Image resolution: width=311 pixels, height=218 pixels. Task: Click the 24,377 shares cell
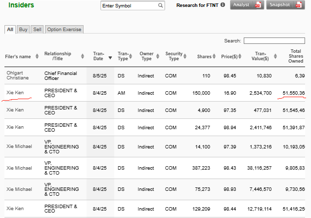pos(202,127)
